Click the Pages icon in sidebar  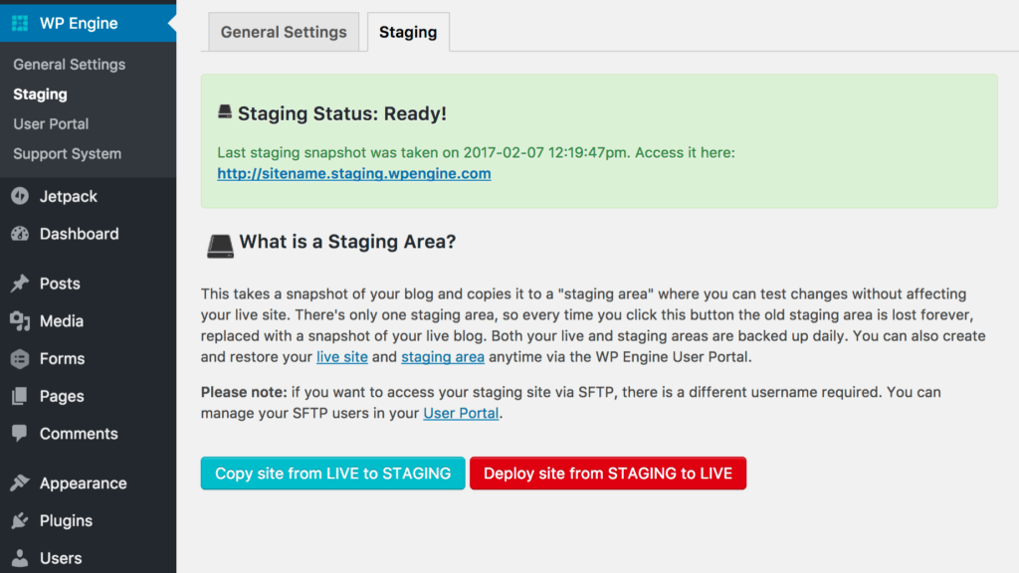pyautogui.click(x=20, y=396)
